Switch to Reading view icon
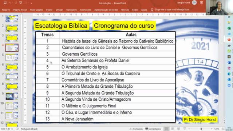233x131 pixels. tap(179, 129)
